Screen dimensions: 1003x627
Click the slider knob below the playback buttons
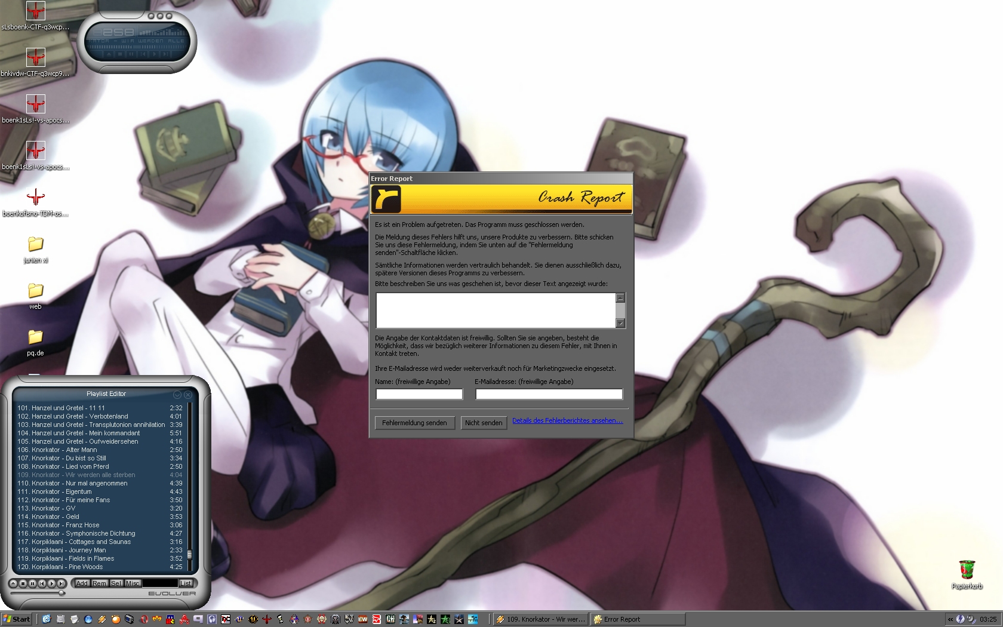[61, 593]
